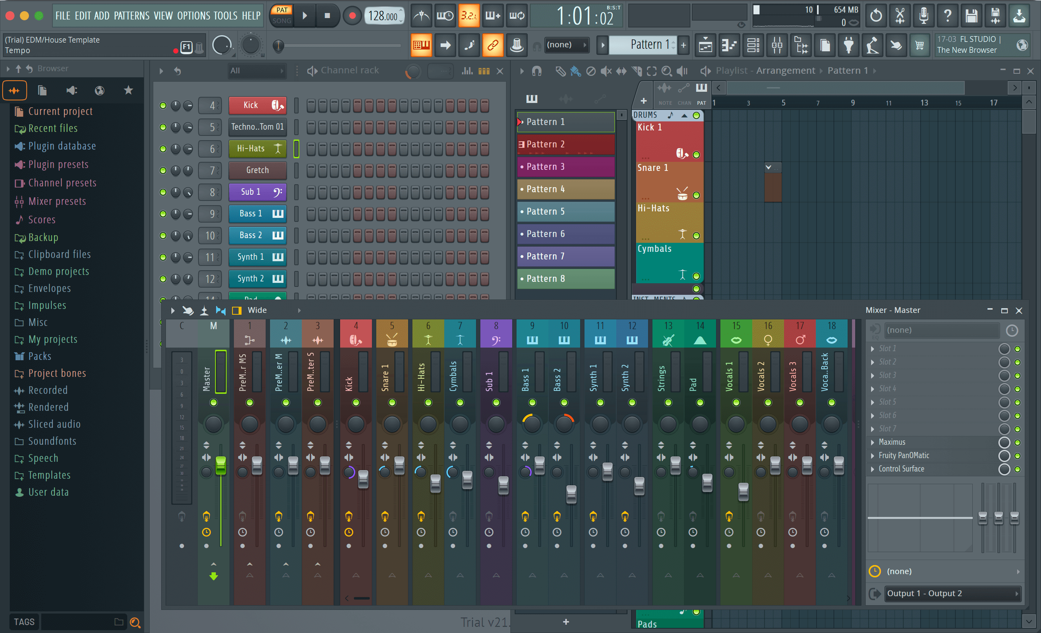Toggle the metronome icon
The image size is (1041, 633).
pyautogui.click(x=421, y=16)
